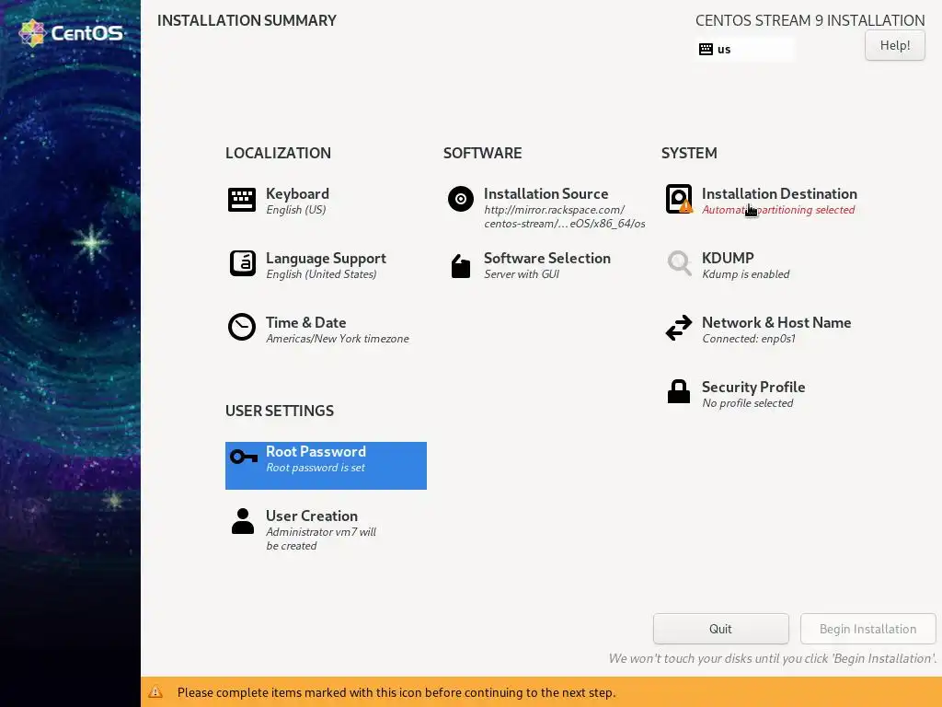
Task: Open the Installation Destination title
Action: point(779,193)
